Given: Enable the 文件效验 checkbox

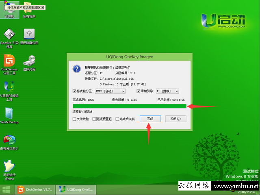Looking at the screenshot, I should click(74, 119).
